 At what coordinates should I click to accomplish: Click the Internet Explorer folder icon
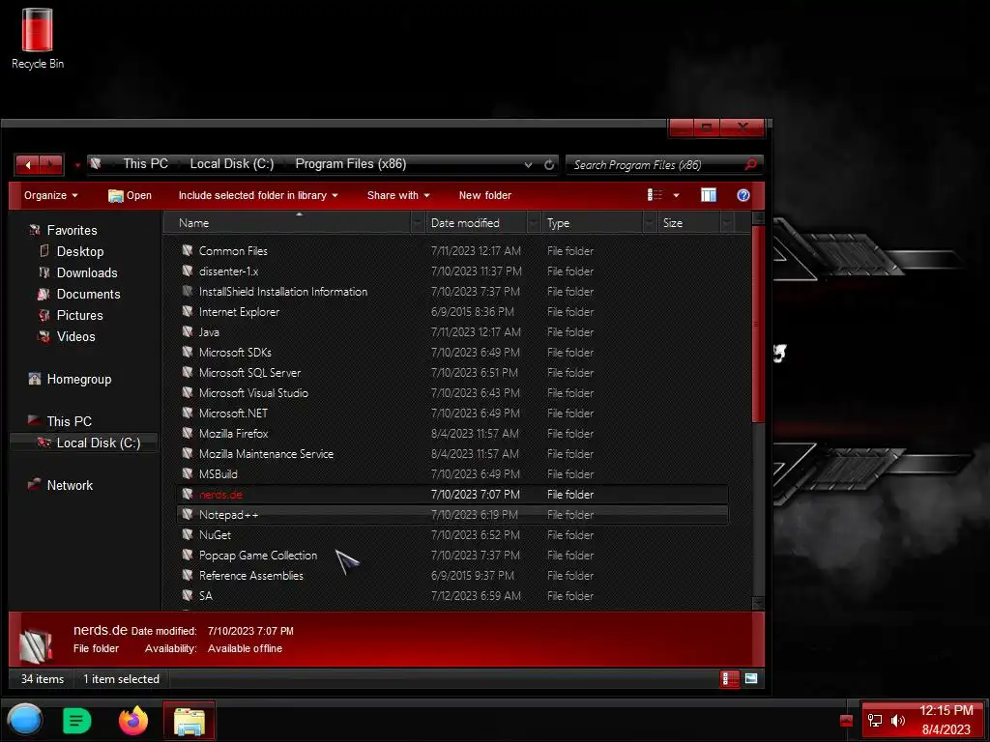coord(188,312)
